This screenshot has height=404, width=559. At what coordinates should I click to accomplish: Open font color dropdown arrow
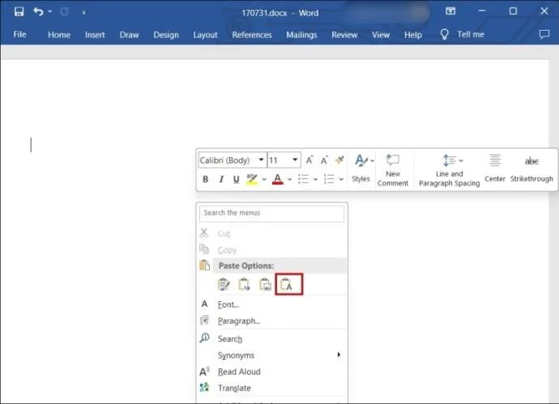pos(290,179)
